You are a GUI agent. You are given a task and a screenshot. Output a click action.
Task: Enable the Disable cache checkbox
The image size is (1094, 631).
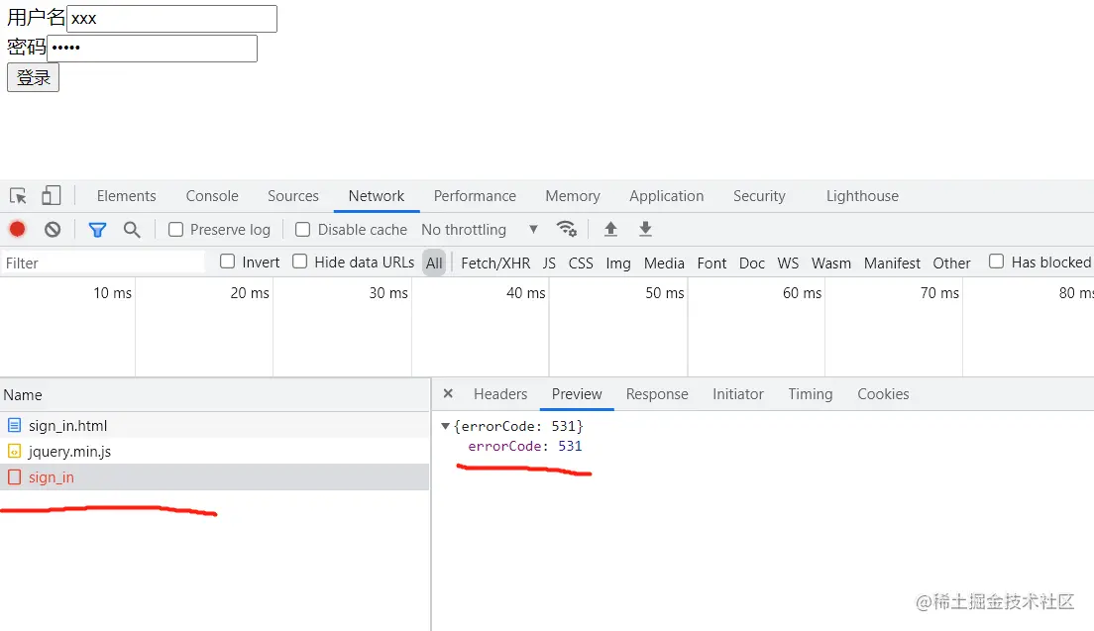(x=303, y=230)
